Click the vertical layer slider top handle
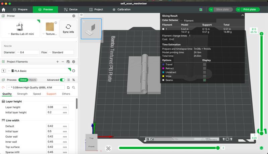The height and width of the screenshot is (154, 268). [261, 34]
